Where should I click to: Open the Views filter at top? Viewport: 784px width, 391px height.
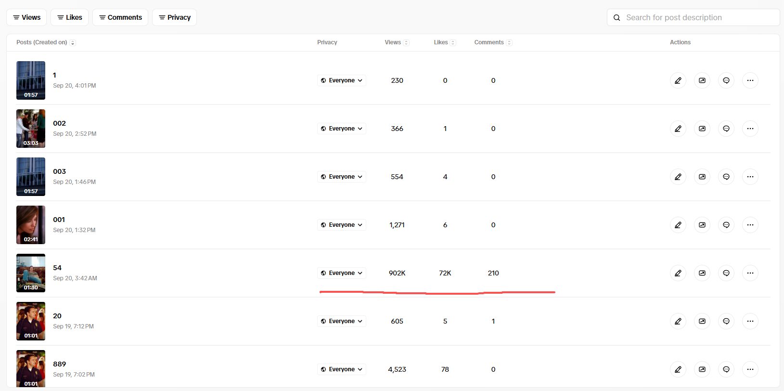[x=26, y=17]
